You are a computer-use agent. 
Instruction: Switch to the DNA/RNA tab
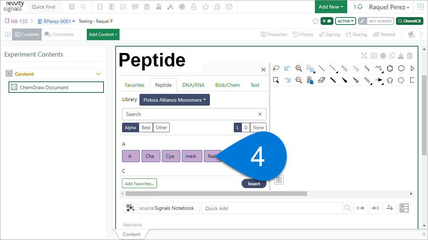194,85
